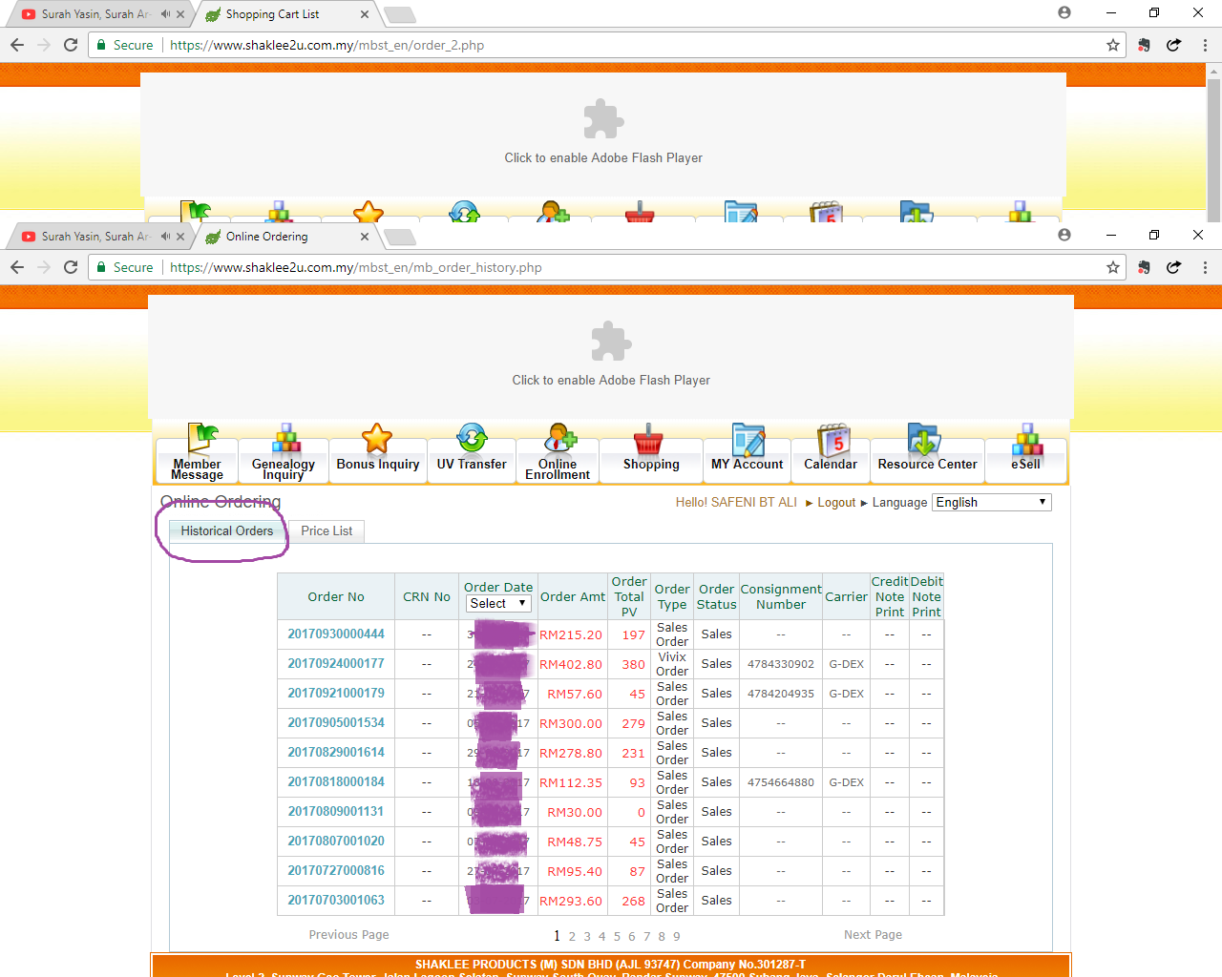Open order 20170703001063

tap(336, 900)
